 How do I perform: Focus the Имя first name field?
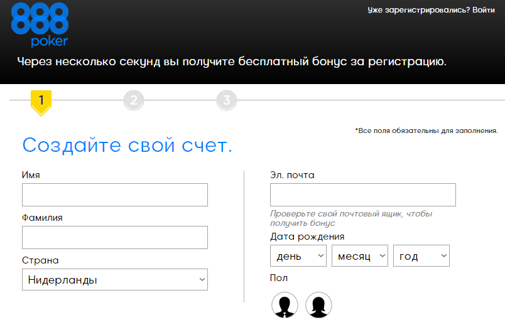115,195
